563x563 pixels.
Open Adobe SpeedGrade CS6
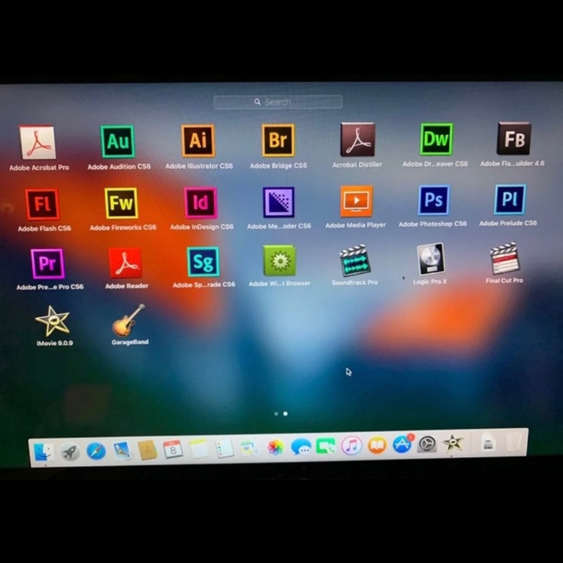pos(203,262)
